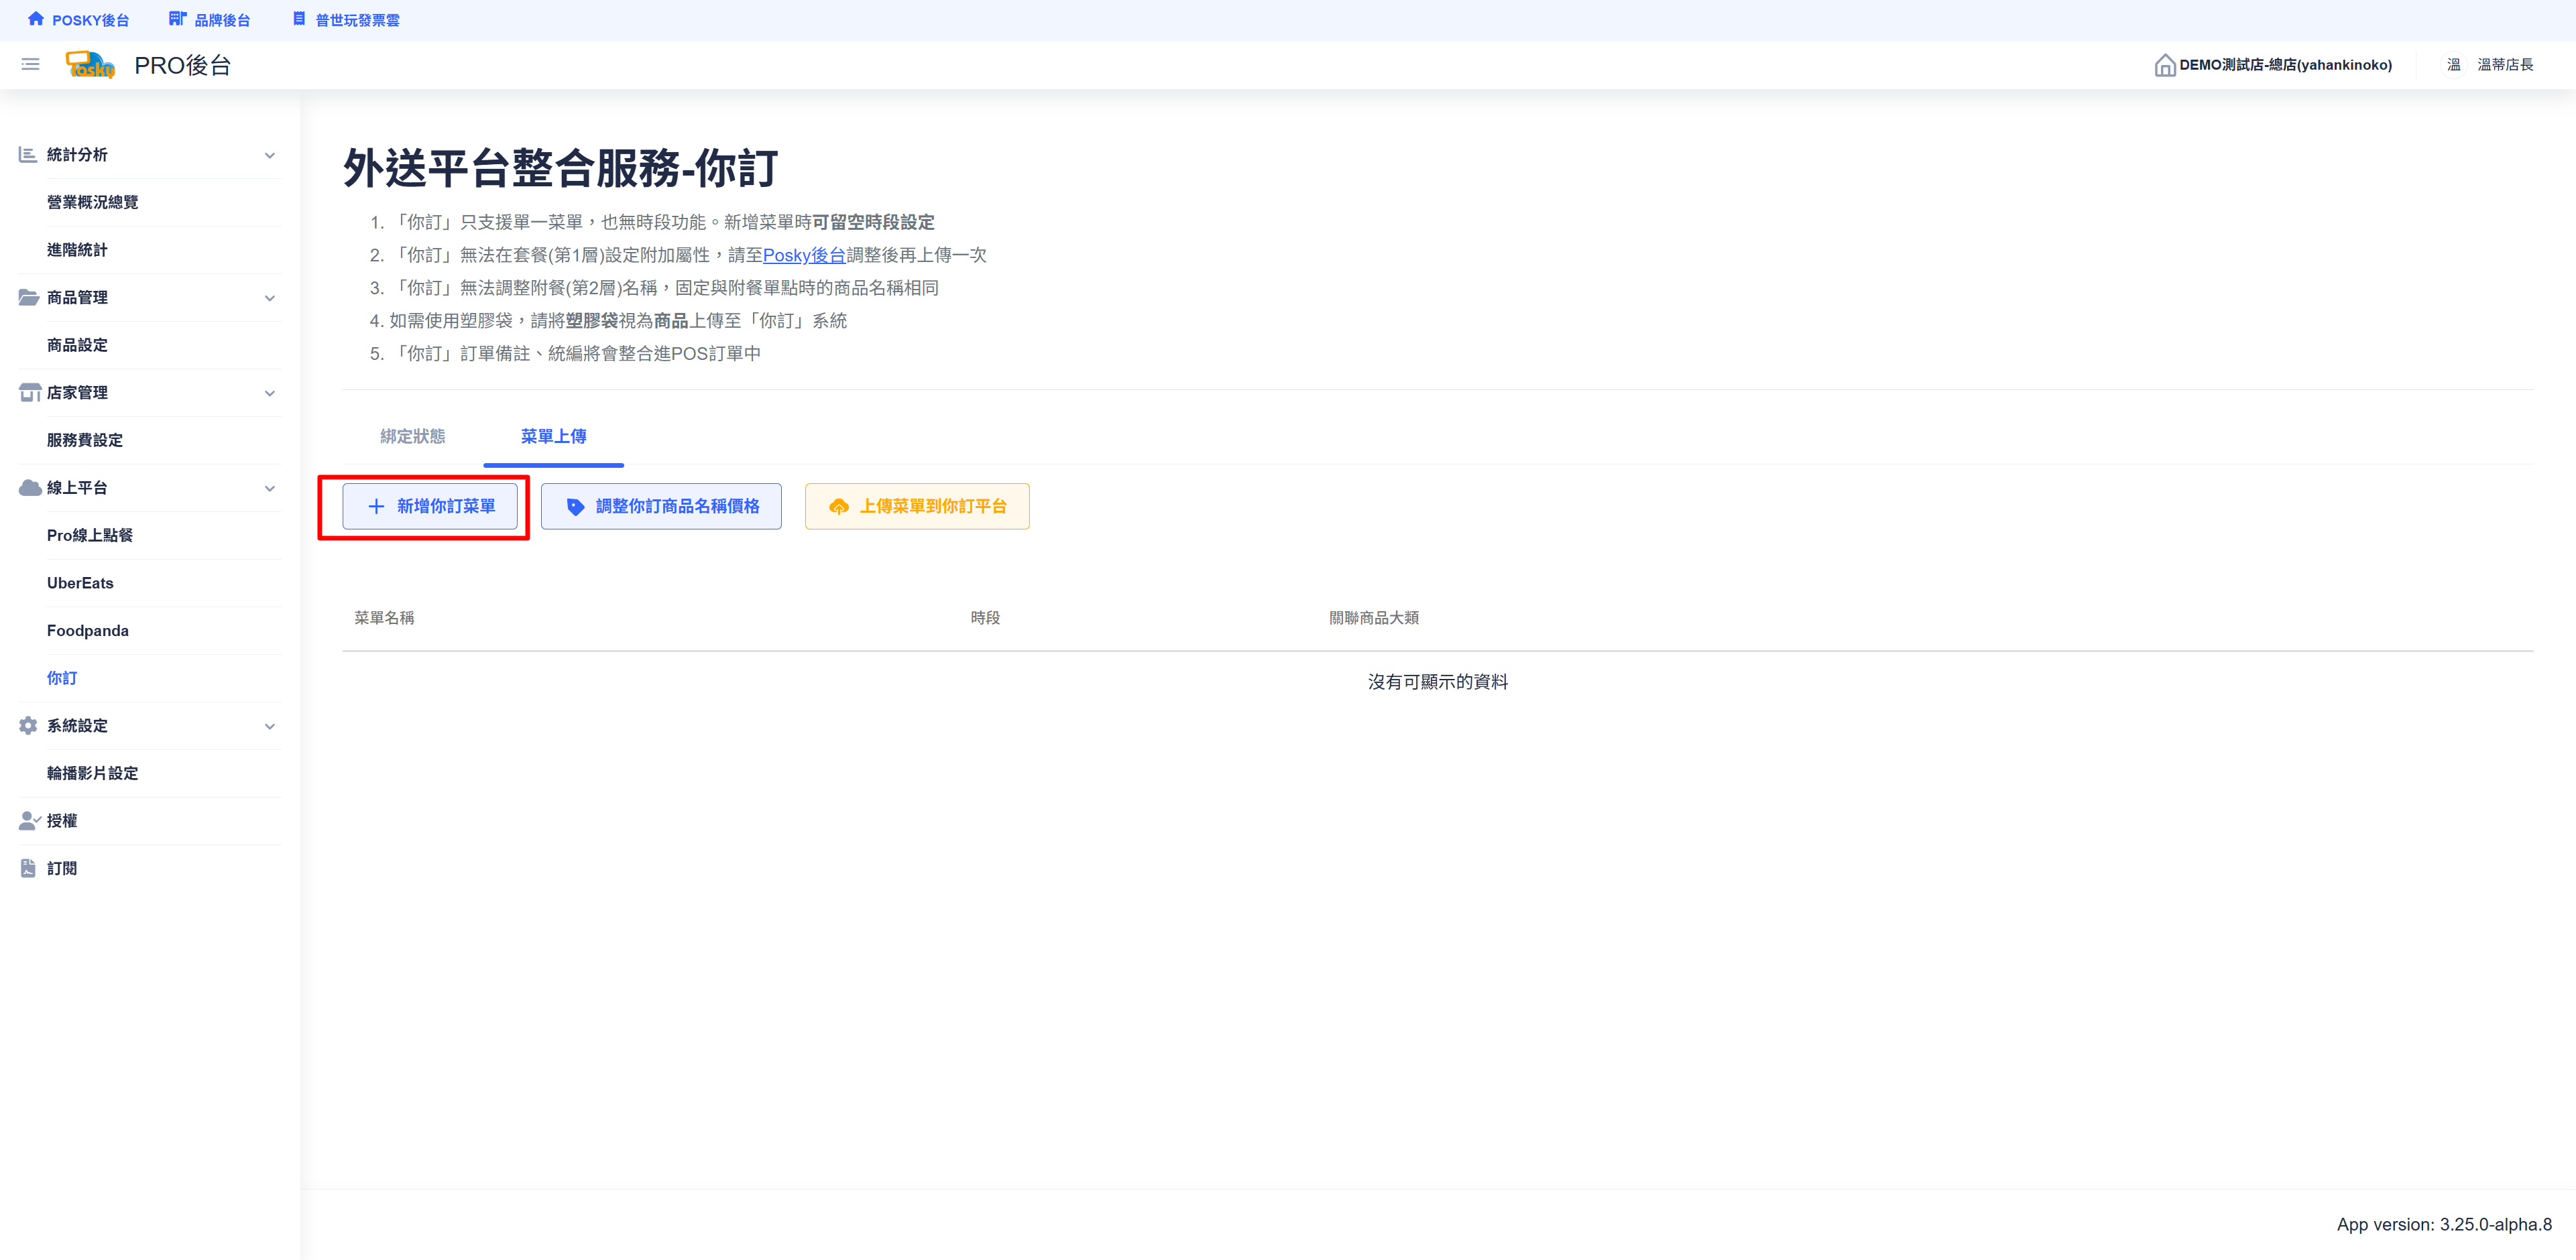Image resolution: width=2576 pixels, height=1260 pixels.
Task: Collapse the 線上平台 section chevron
Action: tap(270, 489)
